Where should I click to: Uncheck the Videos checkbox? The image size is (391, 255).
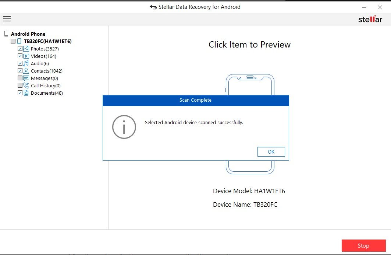tap(20, 56)
